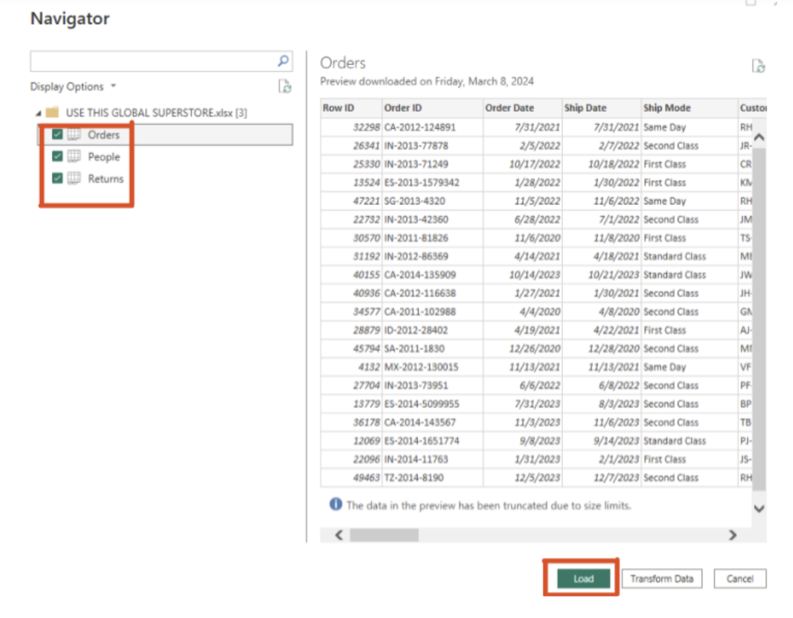Click the People table icon
The width and height of the screenshot is (793, 618).
click(75, 157)
